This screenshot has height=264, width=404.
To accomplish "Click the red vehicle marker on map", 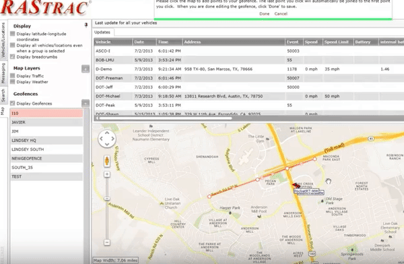I will coord(296,186).
